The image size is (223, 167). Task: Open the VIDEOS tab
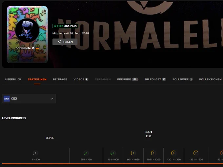pos(81,79)
